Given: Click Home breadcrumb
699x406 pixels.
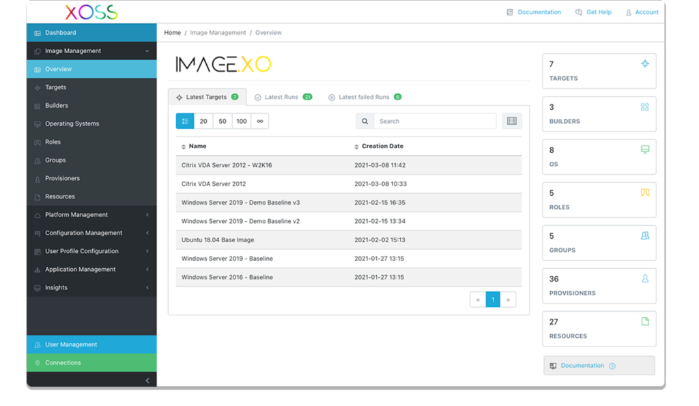Looking at the screenshot, I should point(173,33).
